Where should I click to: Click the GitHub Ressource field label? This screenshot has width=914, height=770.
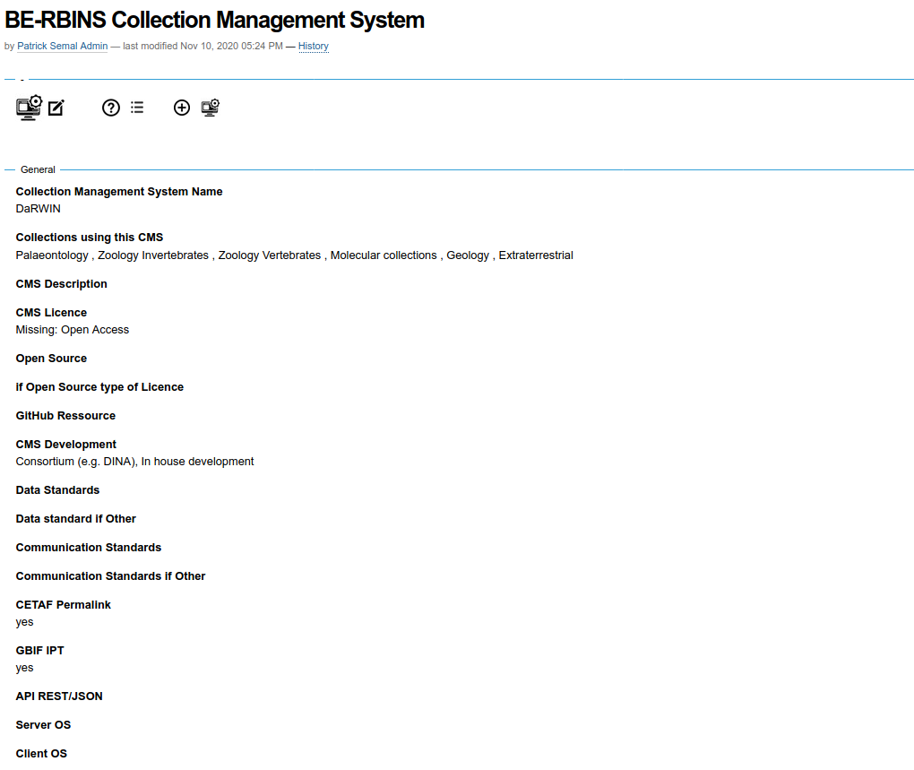65,416
